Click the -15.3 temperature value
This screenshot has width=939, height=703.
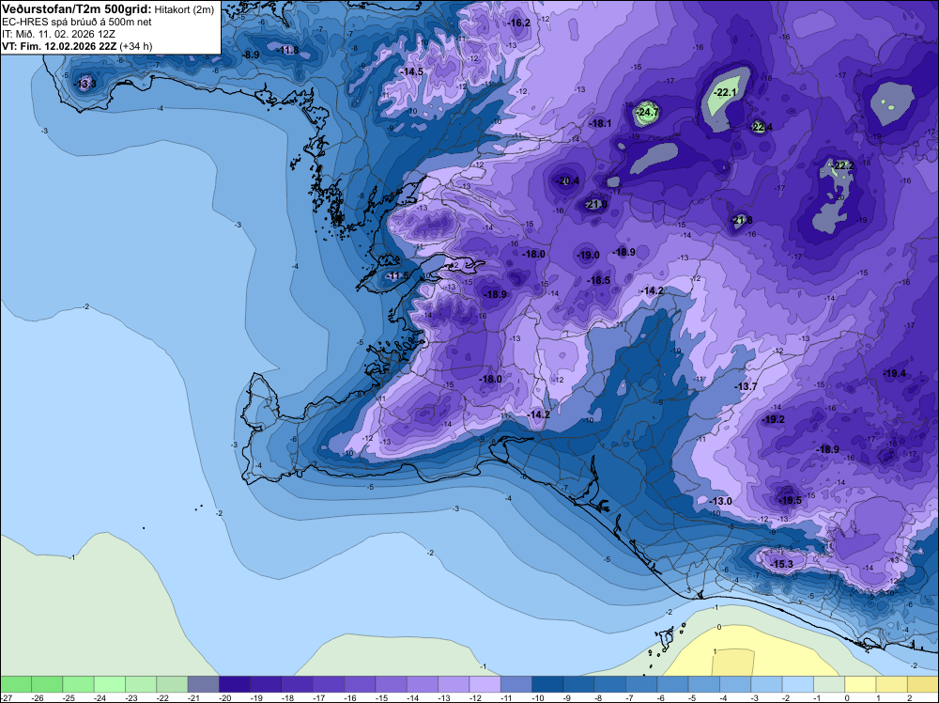781,565
